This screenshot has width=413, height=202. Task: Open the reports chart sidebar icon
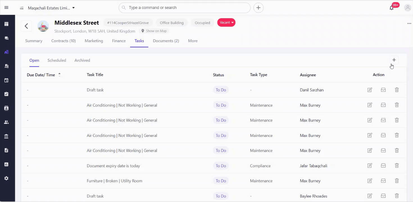[x=6, y=164]
